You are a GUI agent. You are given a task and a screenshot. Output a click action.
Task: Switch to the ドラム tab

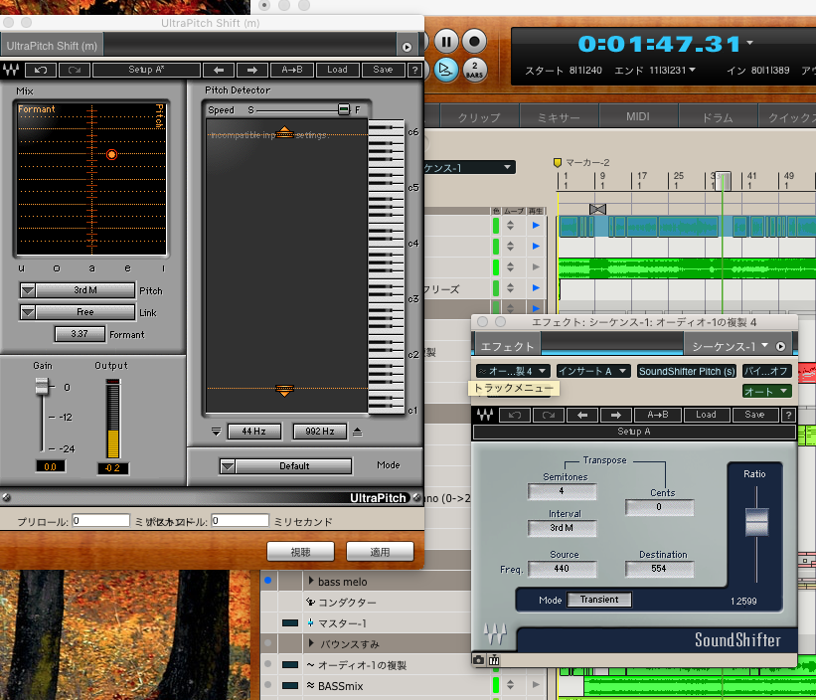click(718, 117)
